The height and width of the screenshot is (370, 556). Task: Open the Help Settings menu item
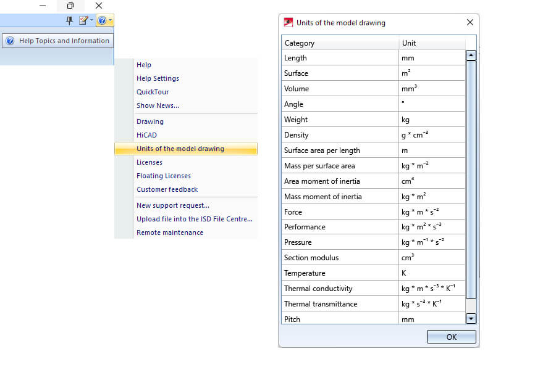coord(158,78)
